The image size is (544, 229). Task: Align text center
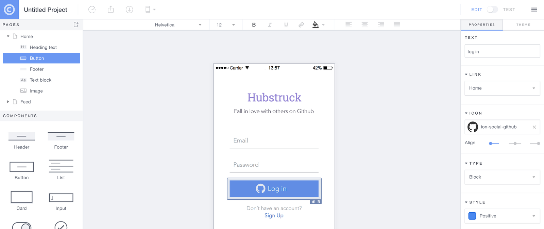(x=364, y=25)
